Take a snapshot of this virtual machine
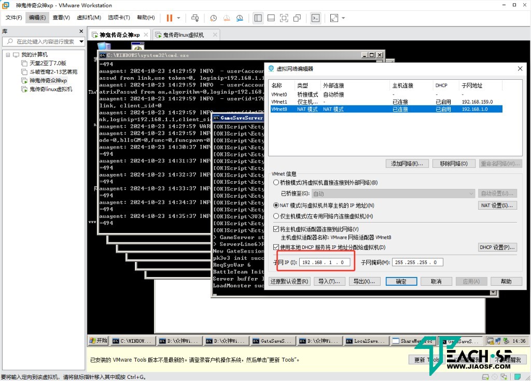The image size is (531, 381). [213, 18]
